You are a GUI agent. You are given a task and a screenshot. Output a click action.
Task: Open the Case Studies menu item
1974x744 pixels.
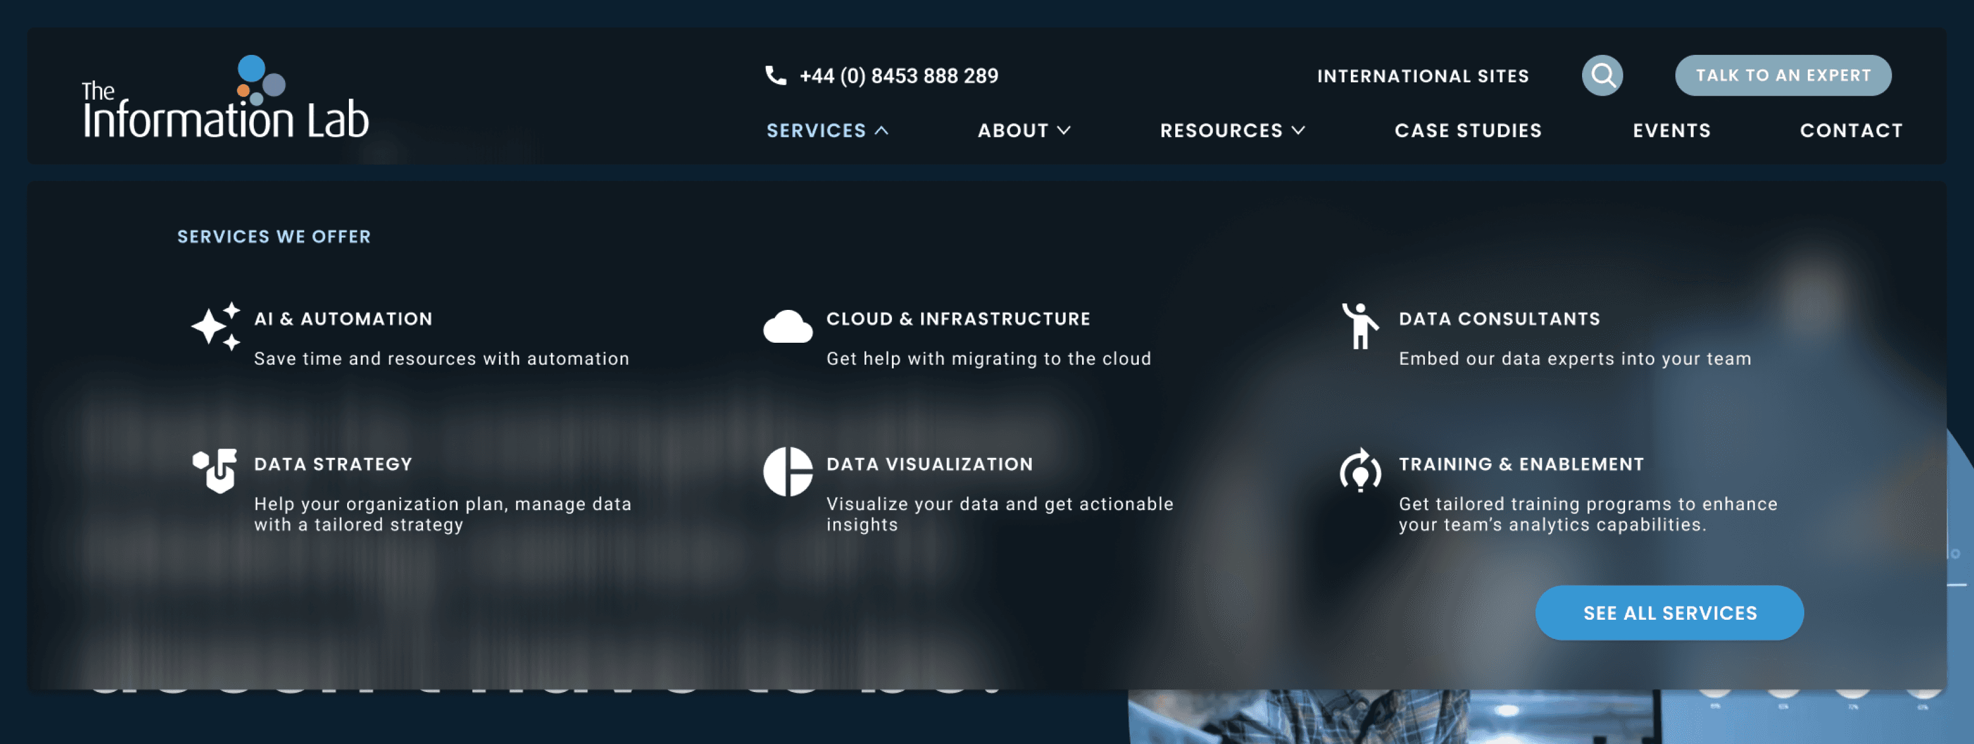(x=1467, y=130)
